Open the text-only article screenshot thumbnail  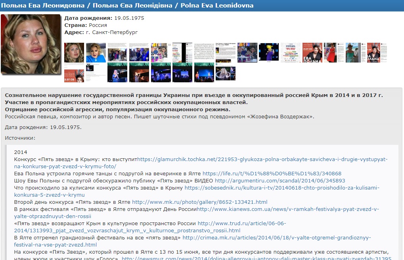204,53
